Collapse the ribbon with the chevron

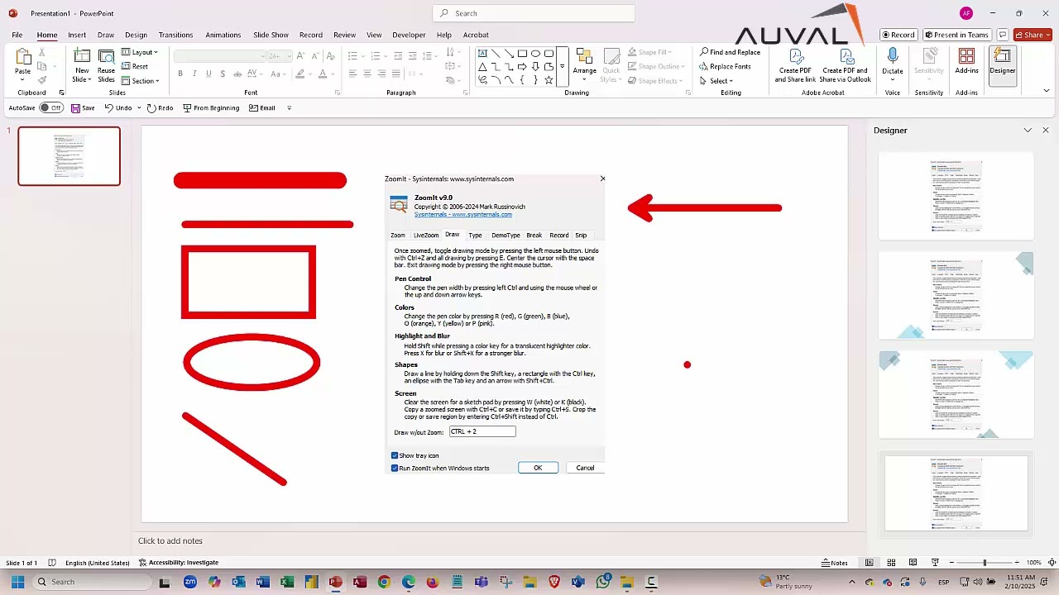tap(1047, 91)
